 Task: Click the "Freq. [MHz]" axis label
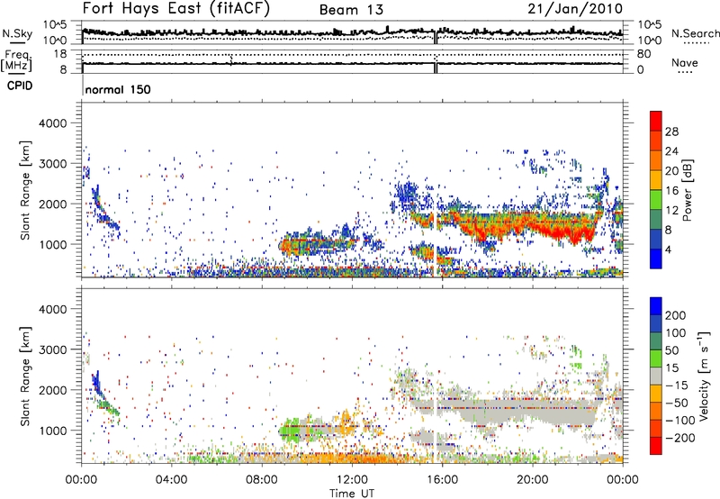(x=17, y=61)
